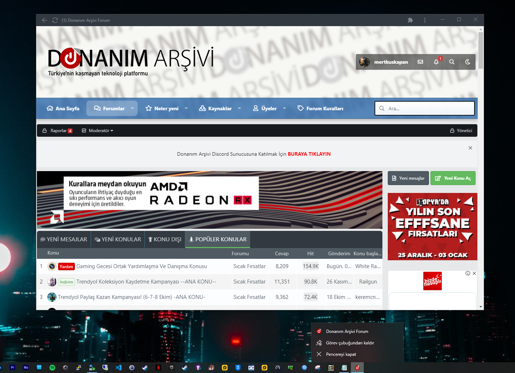Click the header search magnifier icon

coord(452,62)
